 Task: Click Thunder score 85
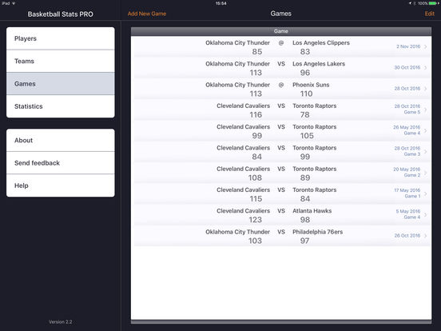[x=257, y=52]
